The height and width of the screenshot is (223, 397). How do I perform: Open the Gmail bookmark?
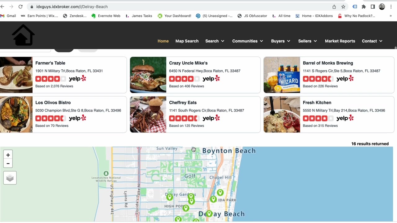[8, 16]
